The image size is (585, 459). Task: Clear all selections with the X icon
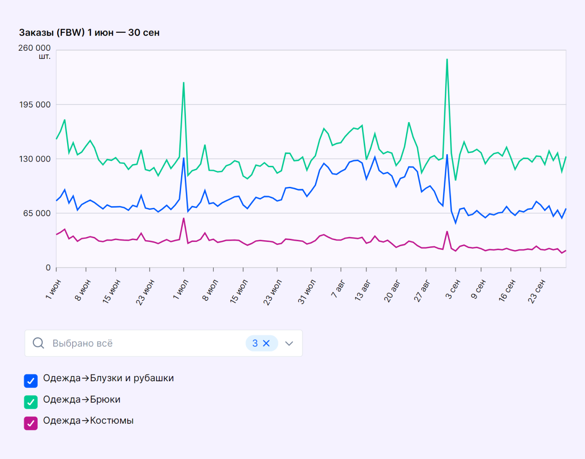pos(266,343)
